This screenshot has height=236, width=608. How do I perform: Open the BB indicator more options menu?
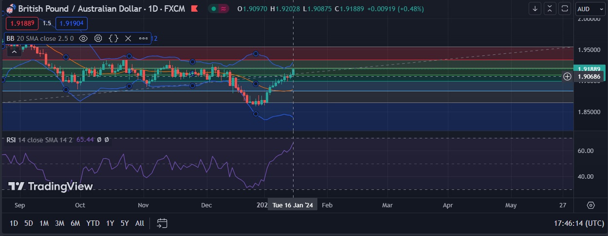point(143,38)
